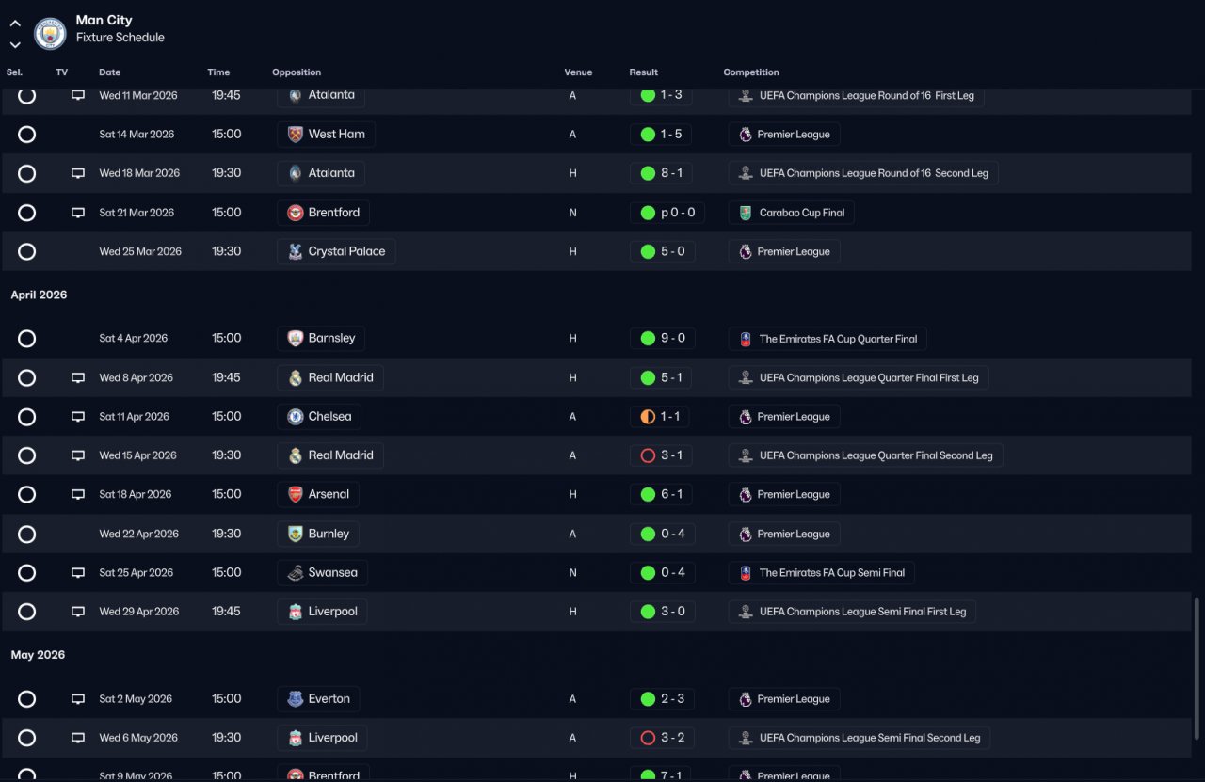Open Arsenal club page
1205x782 pixels.
pos(318,495)
